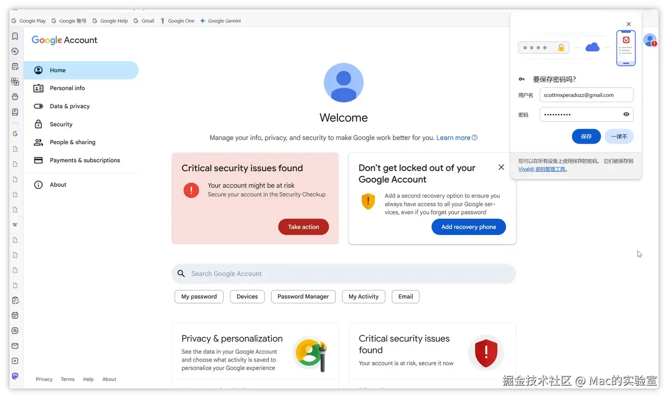
Task: Click the Password Manager chip
Action: (x=303, y=297)
